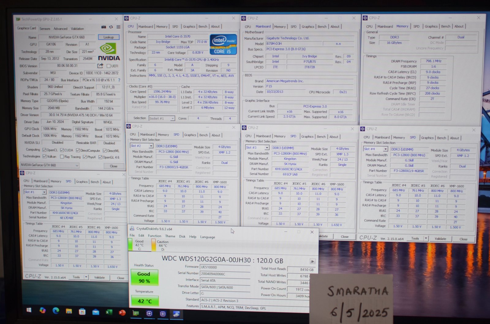Share the BIOS via export arrow icon
Viewport: 490px width, 324px height.
coord(100,66)
